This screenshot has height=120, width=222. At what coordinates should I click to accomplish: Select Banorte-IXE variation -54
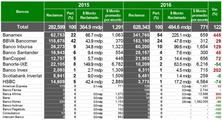[218, 64]
